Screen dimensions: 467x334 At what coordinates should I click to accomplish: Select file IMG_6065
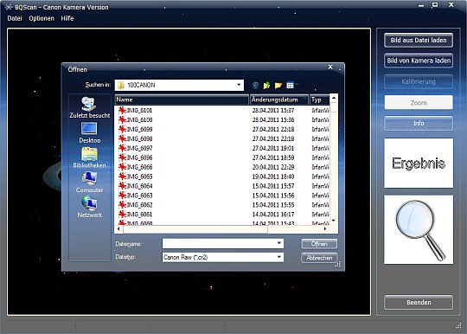(140, 177)
